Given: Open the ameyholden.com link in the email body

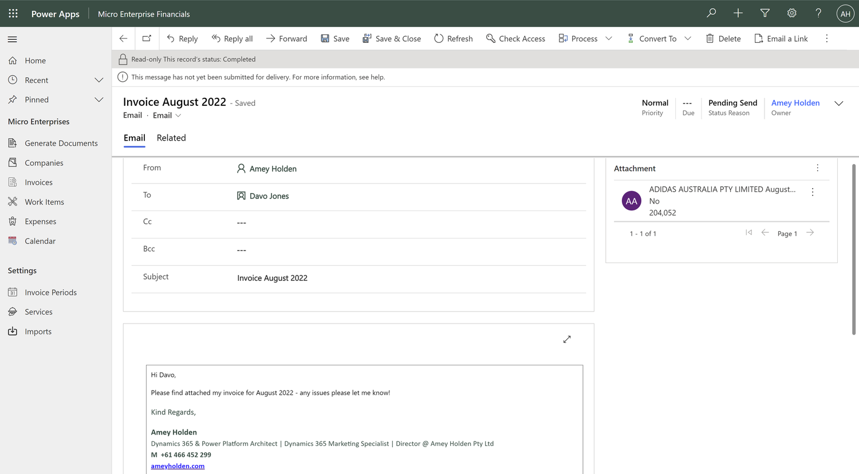Looking at the screenshot, I should [x=178, y=465].
